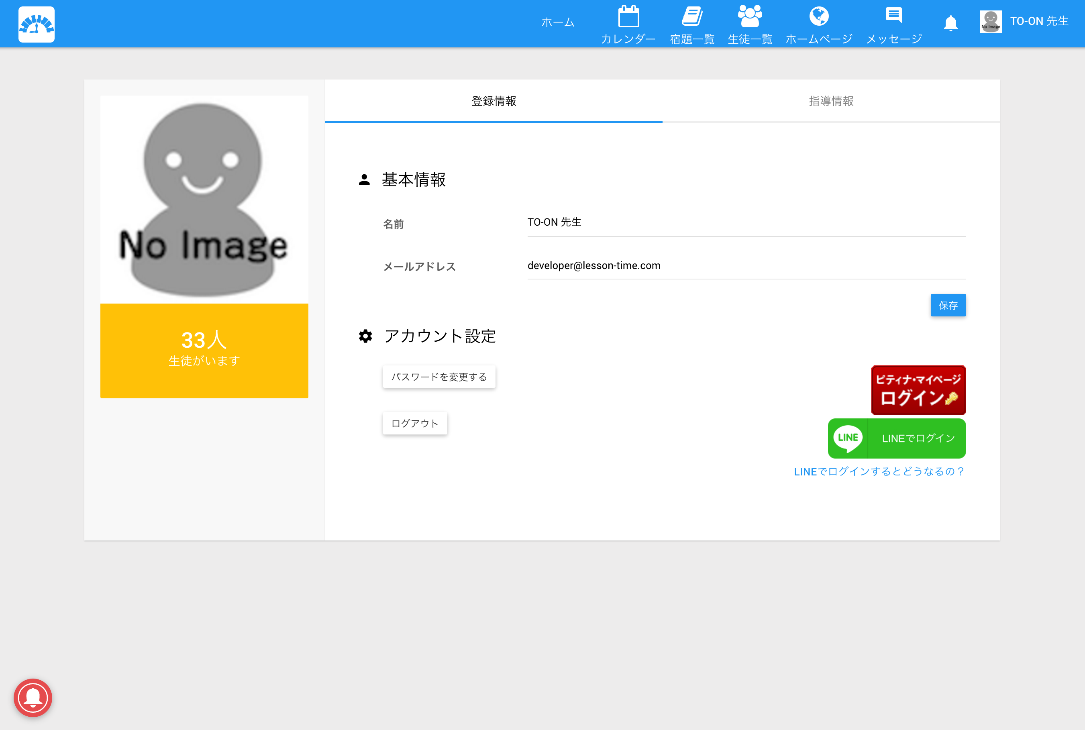Open the カレンダー calendar icon
1085x730 pixels.
point(628,17)
